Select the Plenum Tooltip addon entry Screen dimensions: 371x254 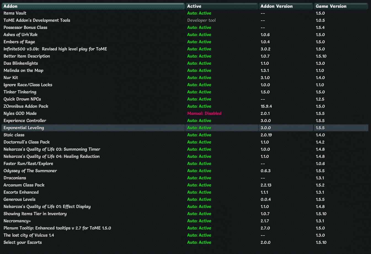[57, 228]
